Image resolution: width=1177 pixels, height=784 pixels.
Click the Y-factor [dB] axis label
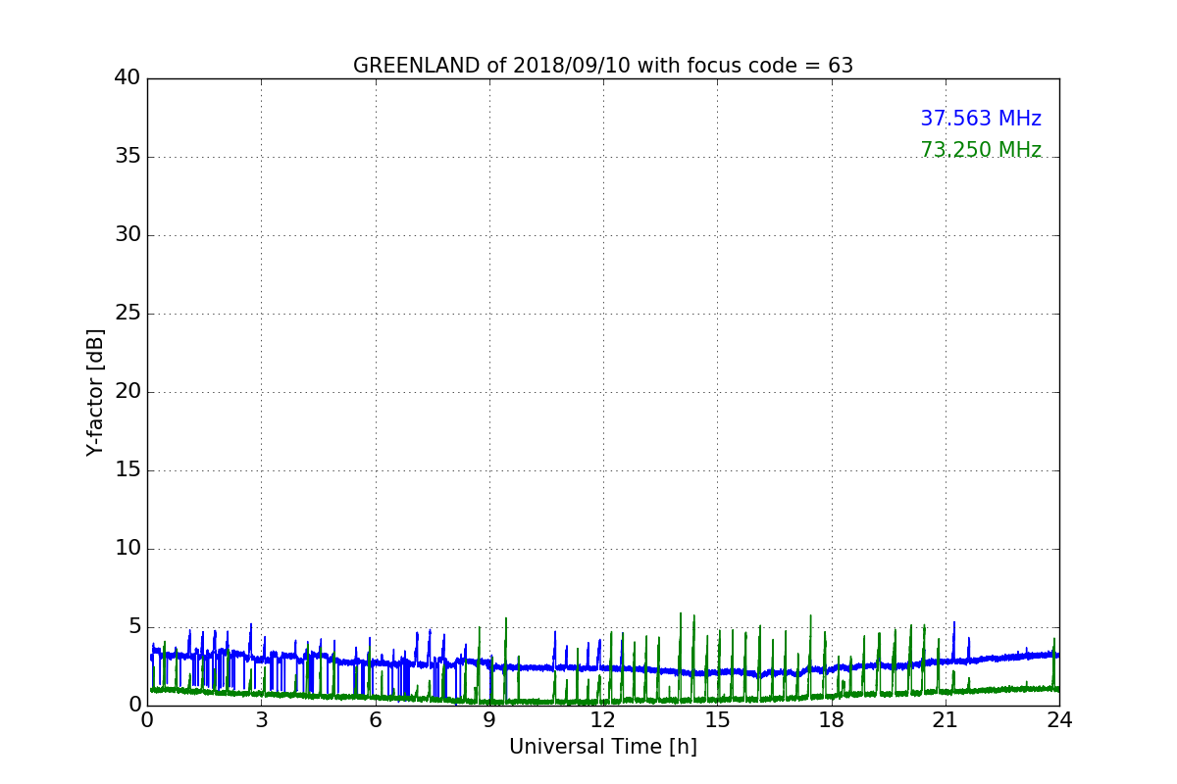pyautogui.click(x=95, y=392)
